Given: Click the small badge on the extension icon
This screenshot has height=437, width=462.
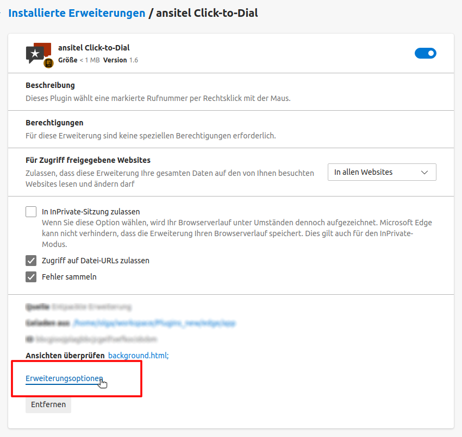Looking at the screenshot, I should 48,63.
